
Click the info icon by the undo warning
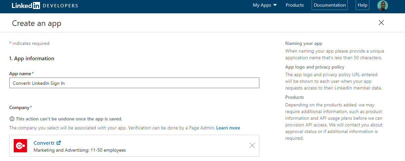point(12,119)
